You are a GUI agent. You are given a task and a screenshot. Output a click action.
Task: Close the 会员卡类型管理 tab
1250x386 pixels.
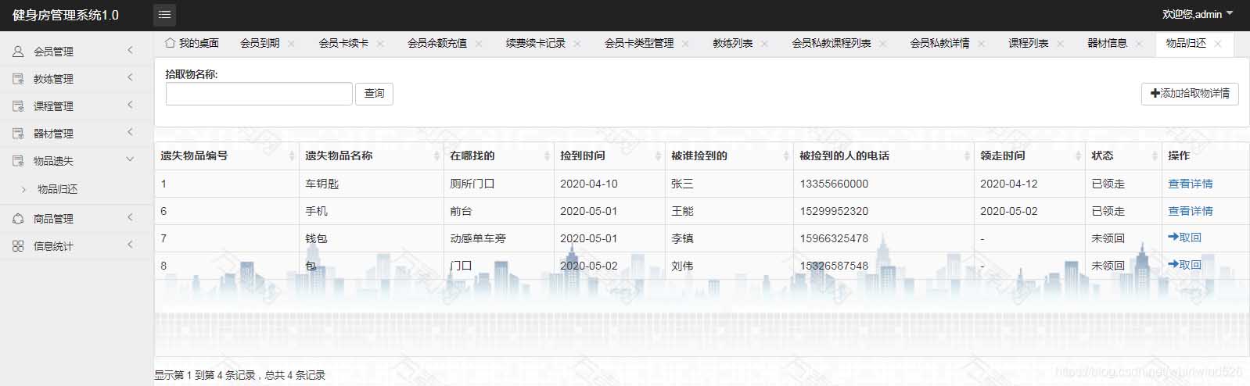pyautogui.click(x=686, y=44)
